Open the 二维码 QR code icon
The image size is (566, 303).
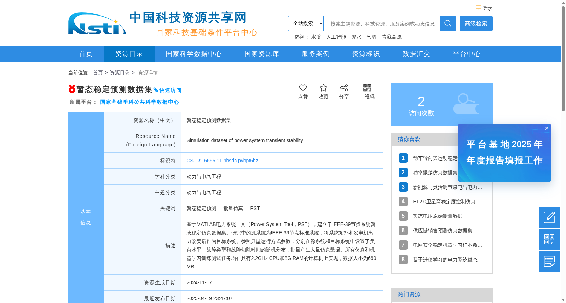(367, 88)
